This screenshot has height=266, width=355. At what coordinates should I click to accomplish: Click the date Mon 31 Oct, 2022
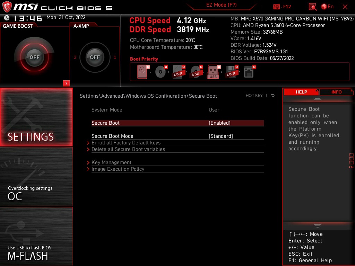click(66, 17)
